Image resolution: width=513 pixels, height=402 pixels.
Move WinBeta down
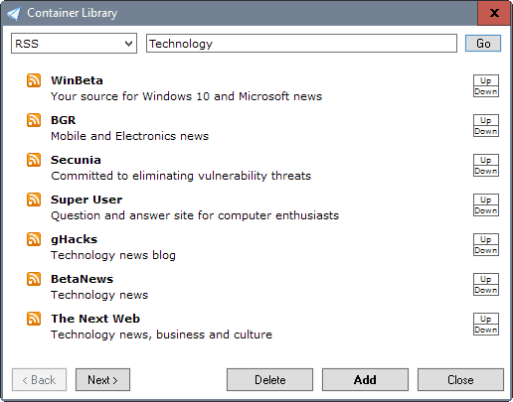(x=486, y=91)
